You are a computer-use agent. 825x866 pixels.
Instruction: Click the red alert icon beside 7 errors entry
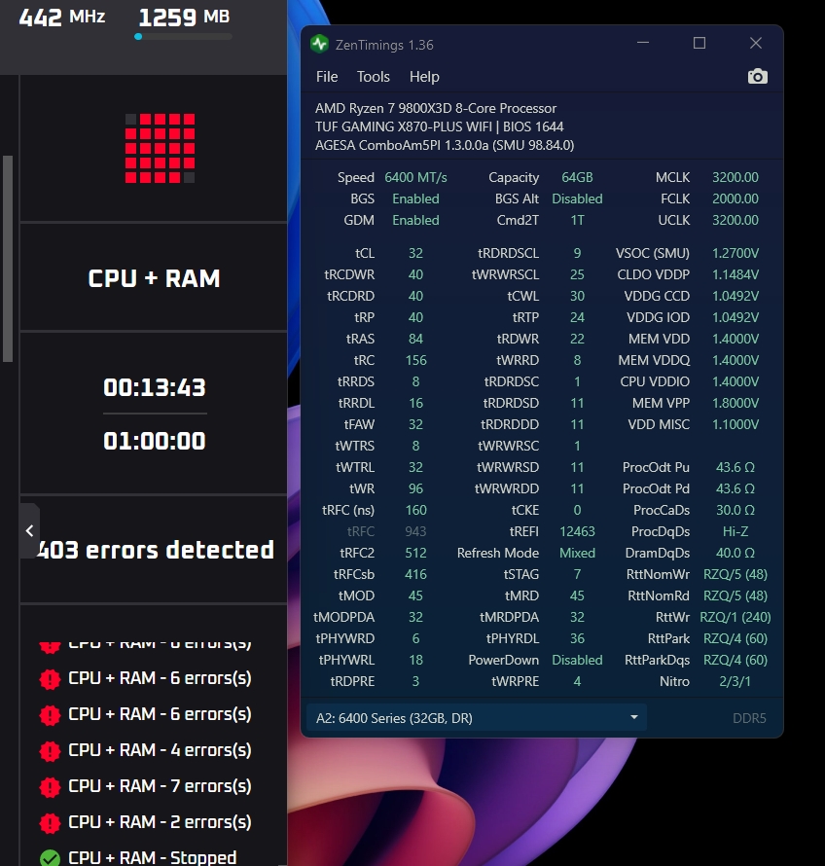click(50, 786)
